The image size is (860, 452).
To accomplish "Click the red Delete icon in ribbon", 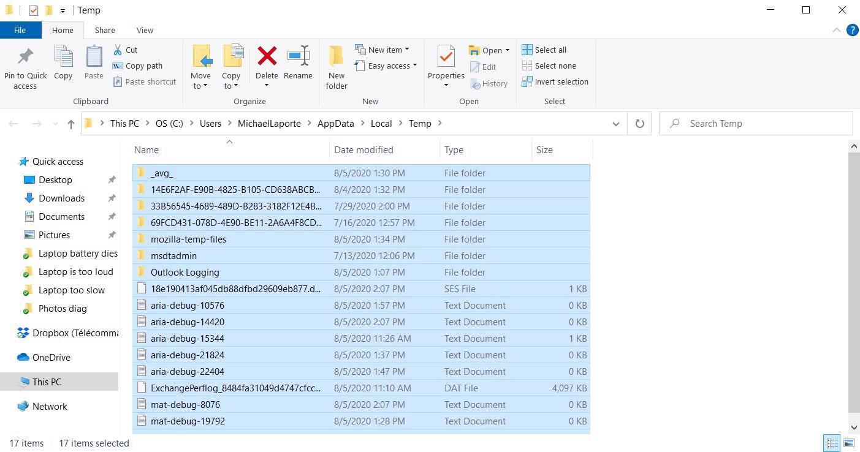I will point(267,56).
